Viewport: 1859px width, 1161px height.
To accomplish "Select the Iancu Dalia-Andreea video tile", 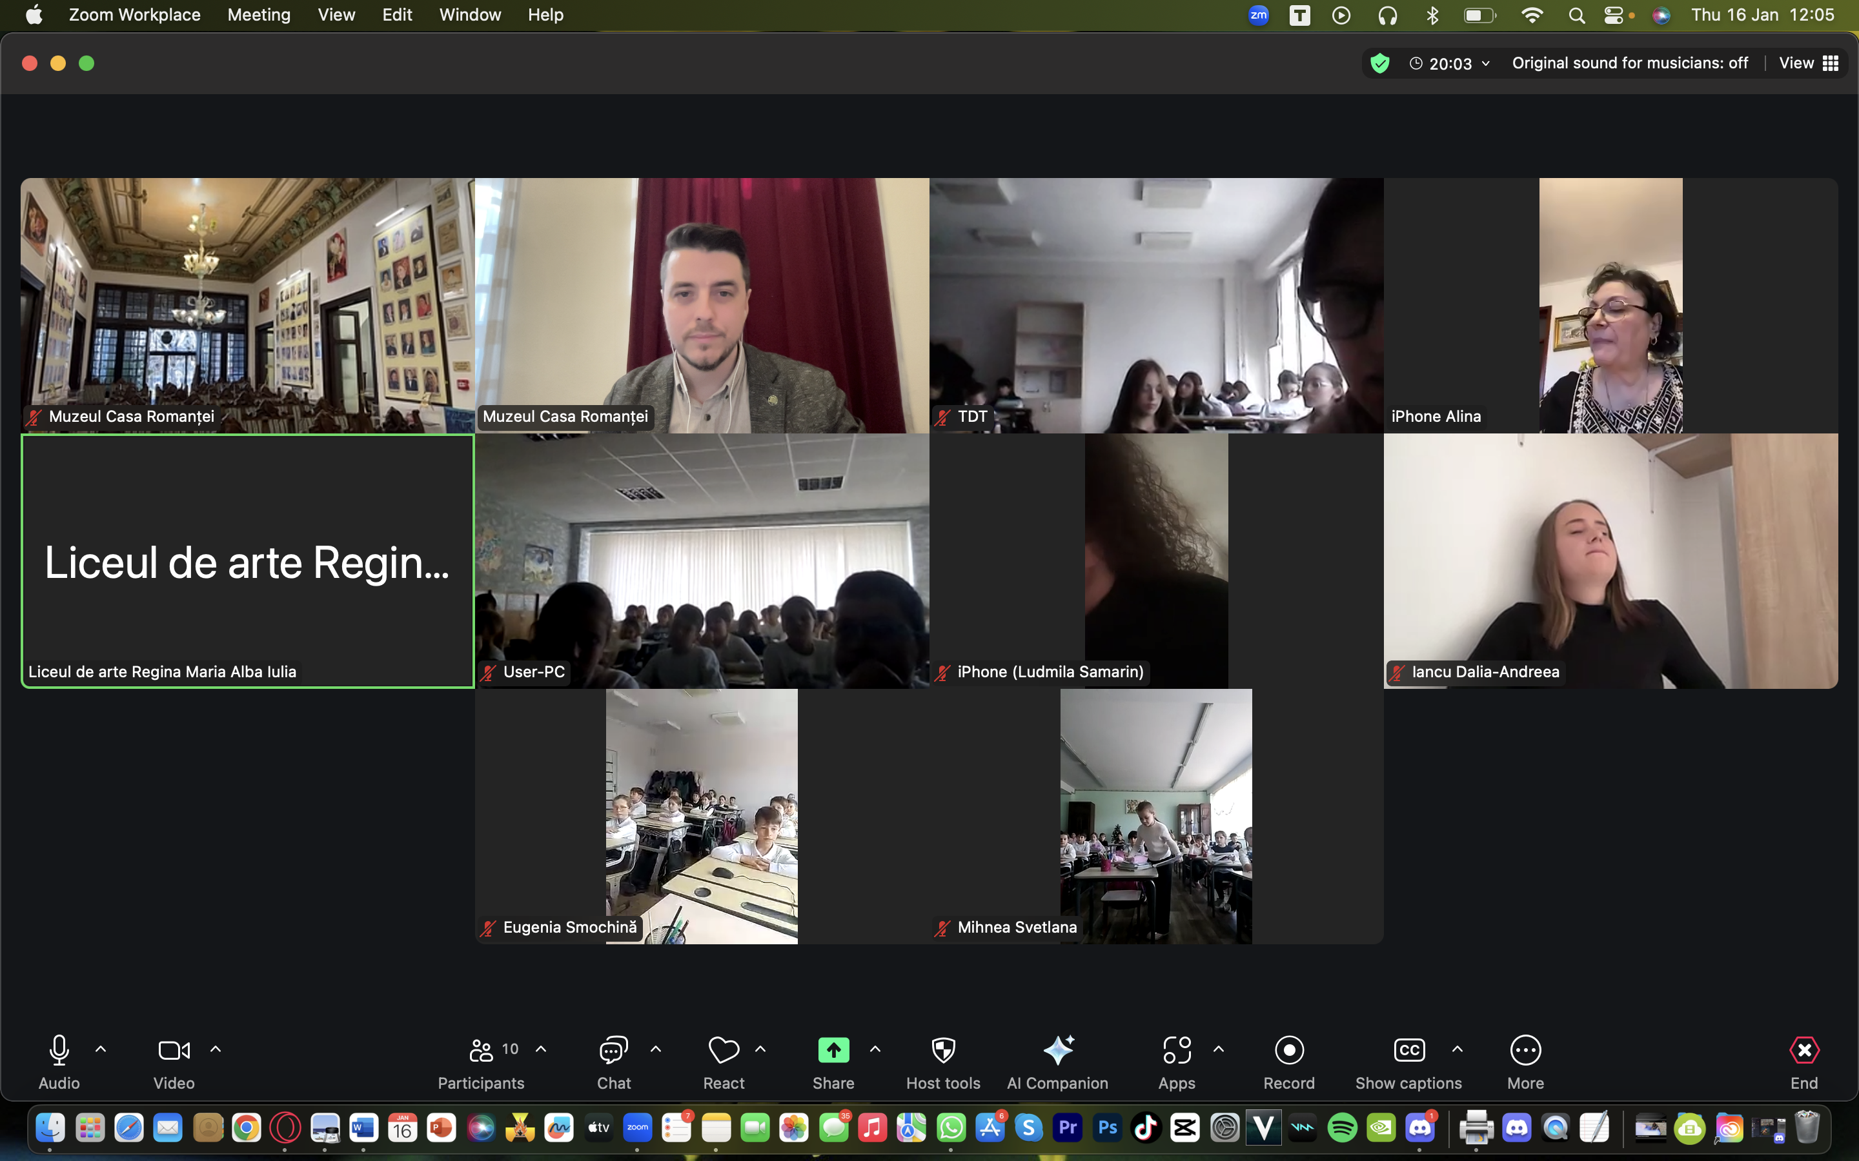I will 1610,561.
